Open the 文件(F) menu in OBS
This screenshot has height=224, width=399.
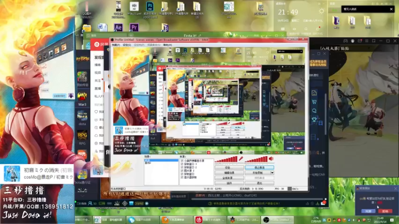(116, 45)
